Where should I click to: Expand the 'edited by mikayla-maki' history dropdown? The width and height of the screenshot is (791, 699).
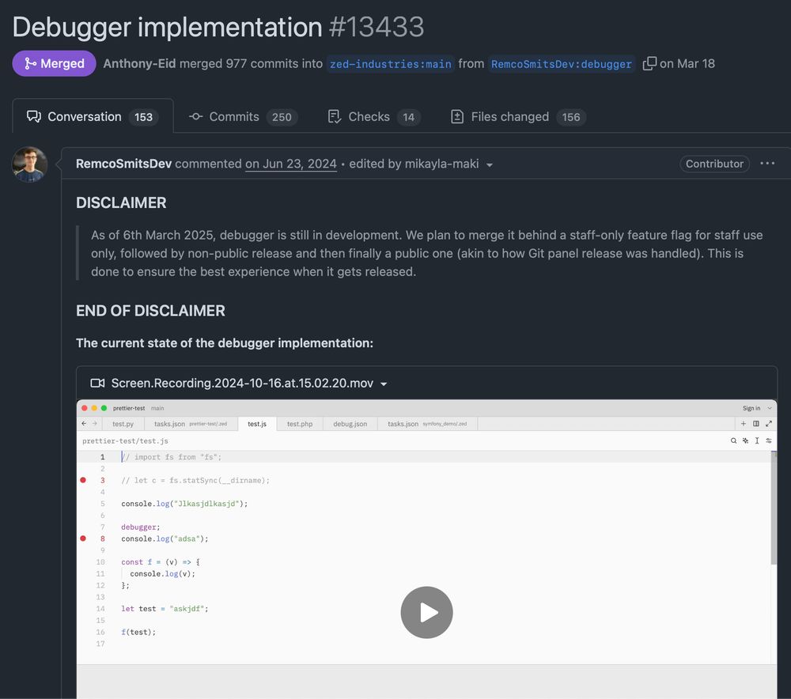click(x=421, y=164)
